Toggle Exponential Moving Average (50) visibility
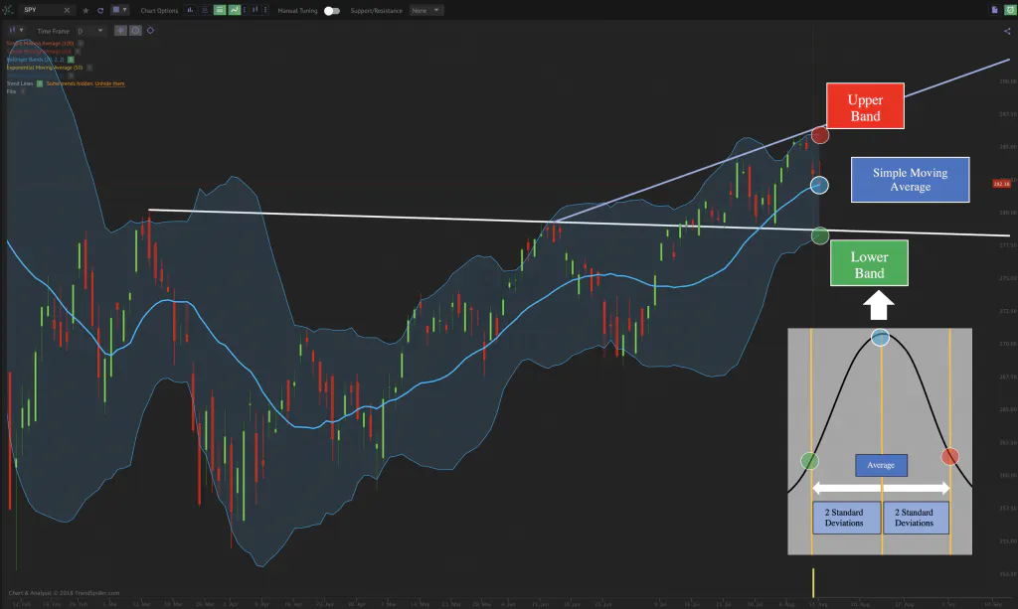Screen dimensions: 1018x609 (89, 68)
